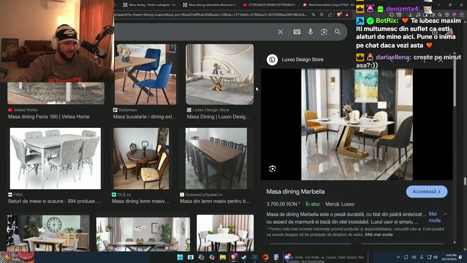This screenshot has height=263, width=467.
Task: Open Calculator from the taskbar
Action: 276,257
